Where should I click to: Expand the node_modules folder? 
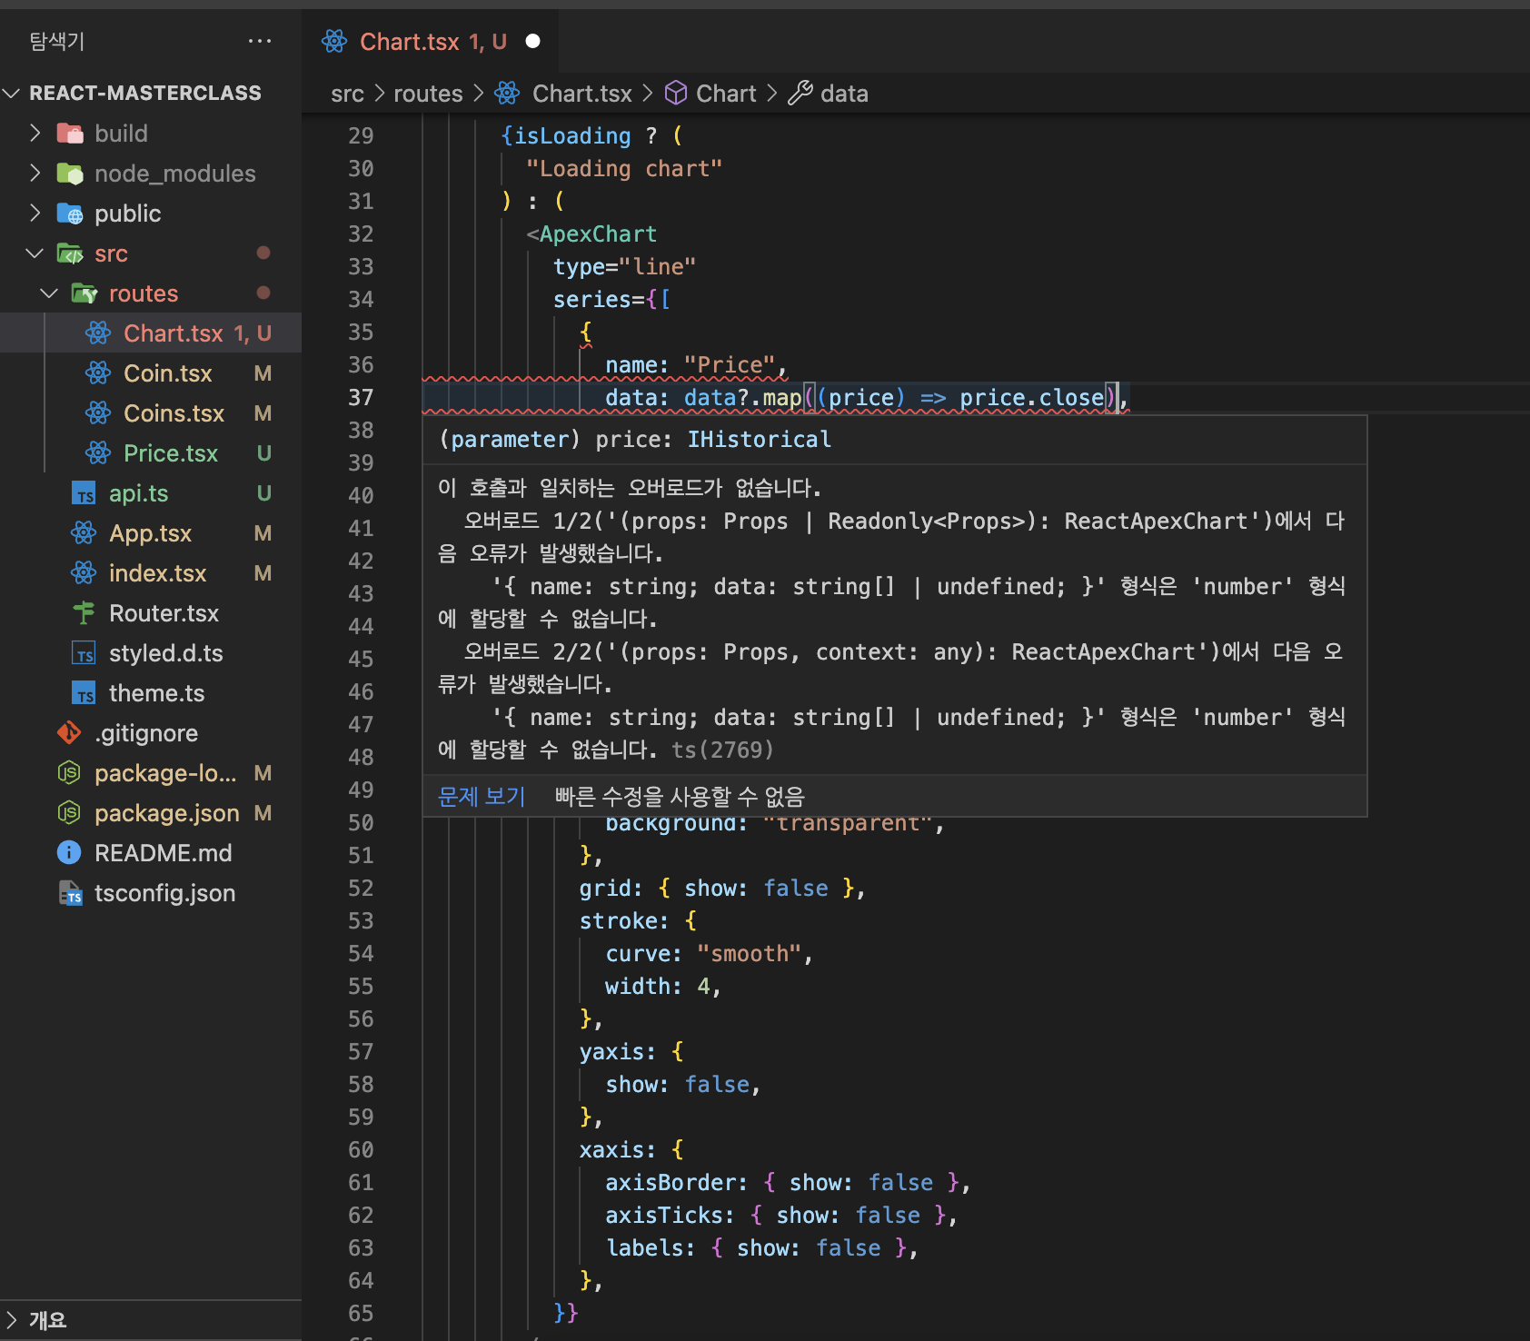35,174
